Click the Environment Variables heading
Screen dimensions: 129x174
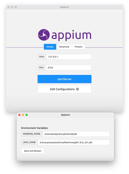pos(35,128)
